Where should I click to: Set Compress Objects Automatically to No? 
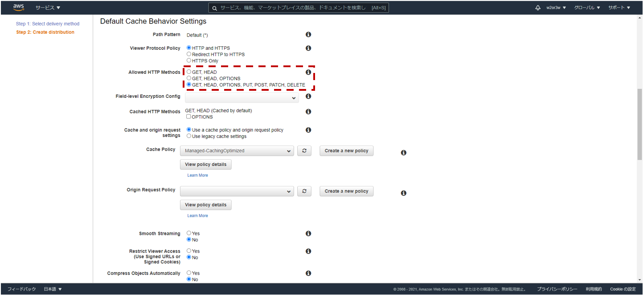[x=189, y=279]
